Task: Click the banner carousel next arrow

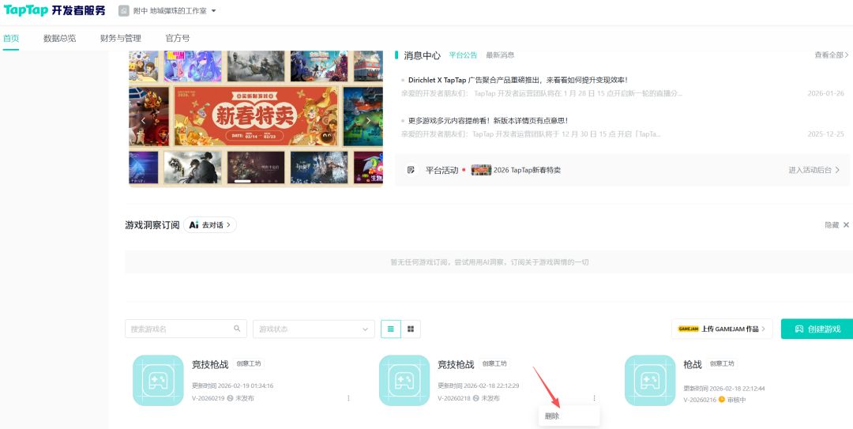Action: pos(368,120)
